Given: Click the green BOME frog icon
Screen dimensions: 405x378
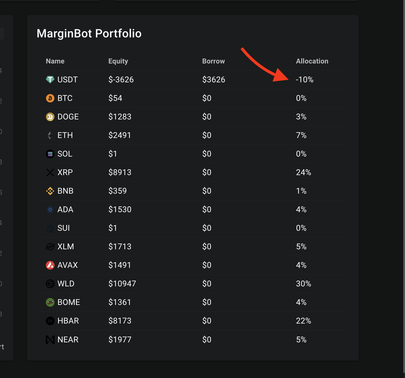Looking at the screenshot, I should (x=50, y=302).
